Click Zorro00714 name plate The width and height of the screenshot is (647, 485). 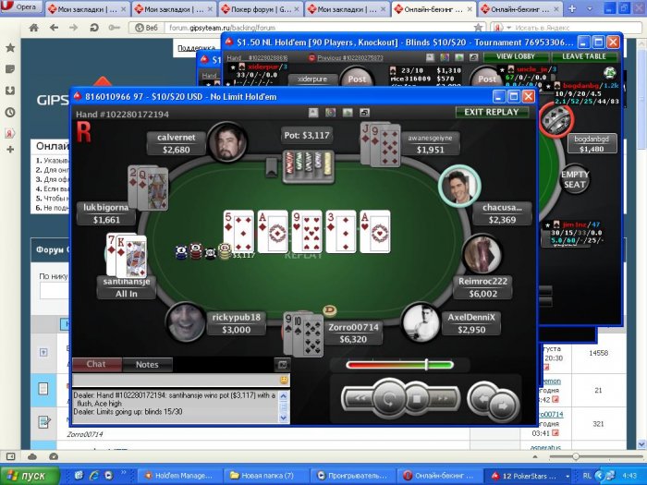click(353, 333)
